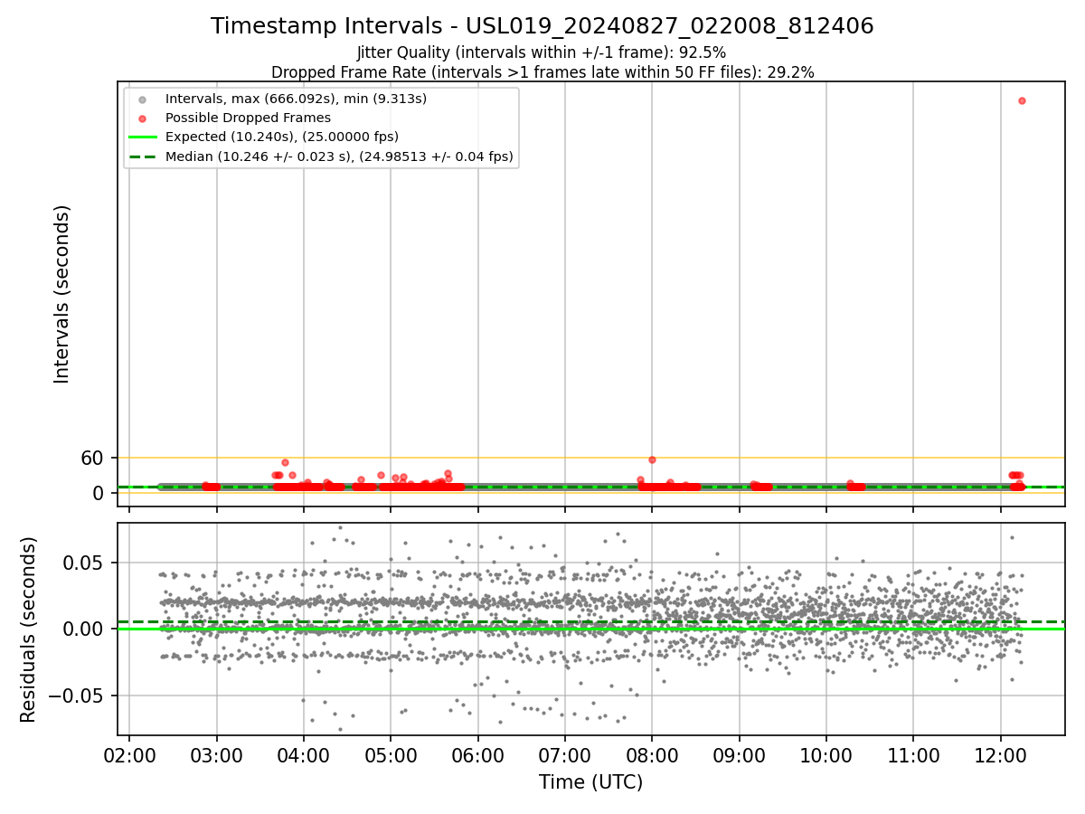Click the legend entry 'Possible Dropped Frames'
The width and height of the screenshot is (1085, 814).
click(x=248, y=118)
